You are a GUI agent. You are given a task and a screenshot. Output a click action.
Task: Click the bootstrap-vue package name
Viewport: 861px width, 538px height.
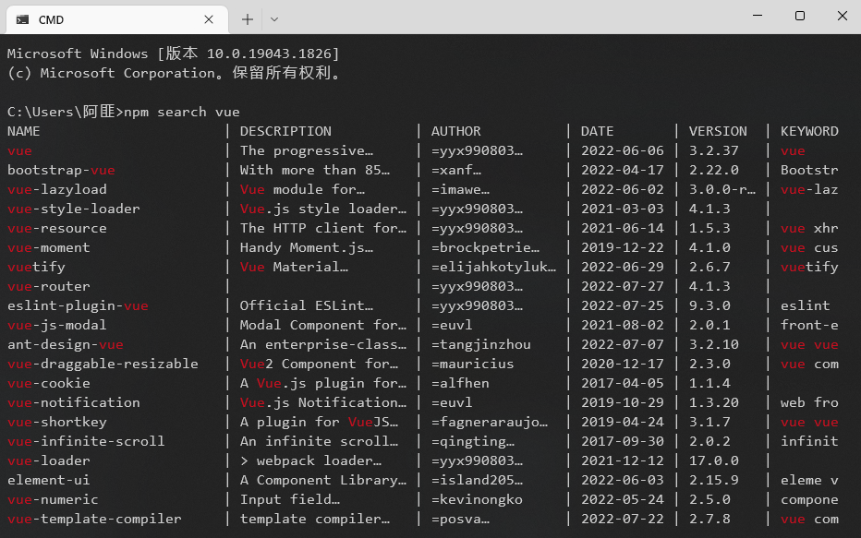pyautogui.click(x=61, y=170)
